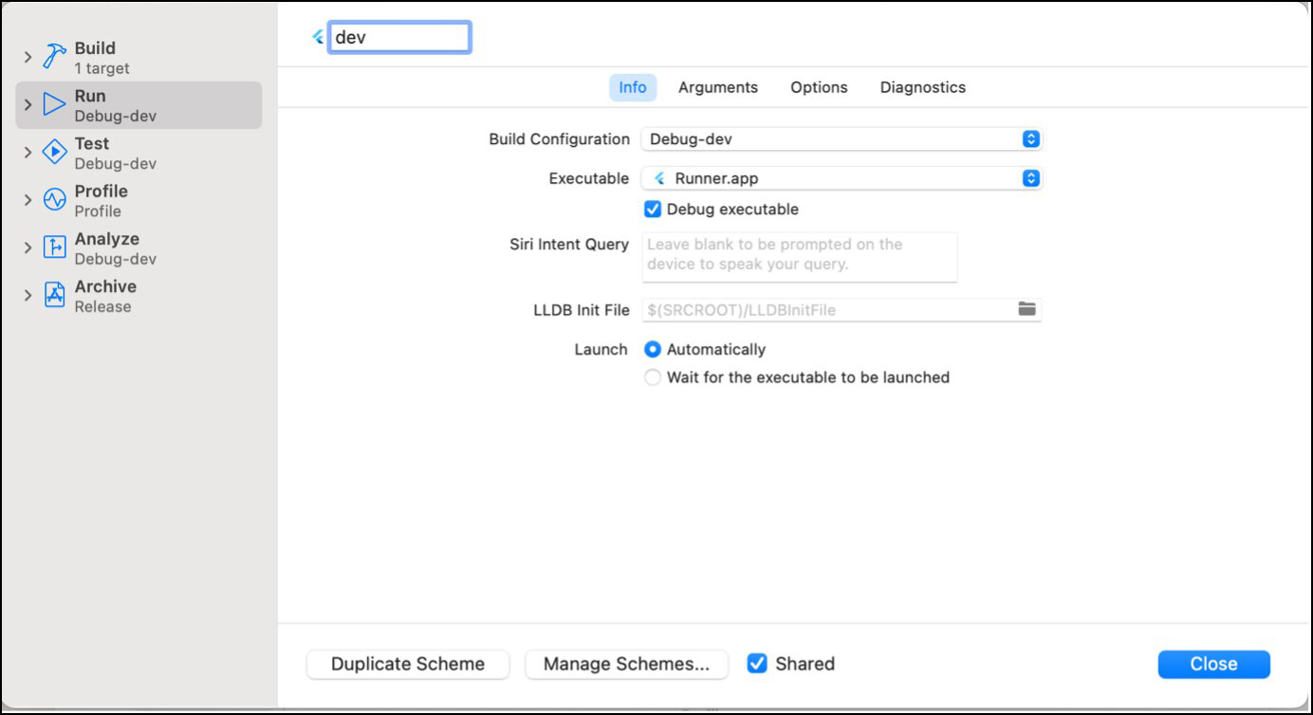The width and height of the screenshot is (1313, 715).
Task: Select Wait for executable to be launched
Action: tap(653, 377)
